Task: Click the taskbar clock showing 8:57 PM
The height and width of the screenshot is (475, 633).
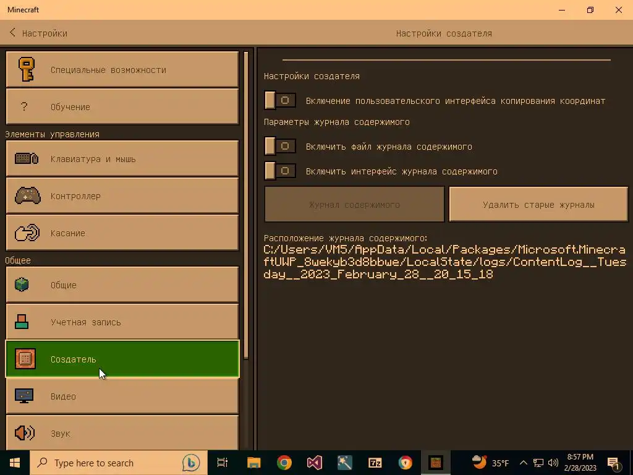Action: click(580, 463)
